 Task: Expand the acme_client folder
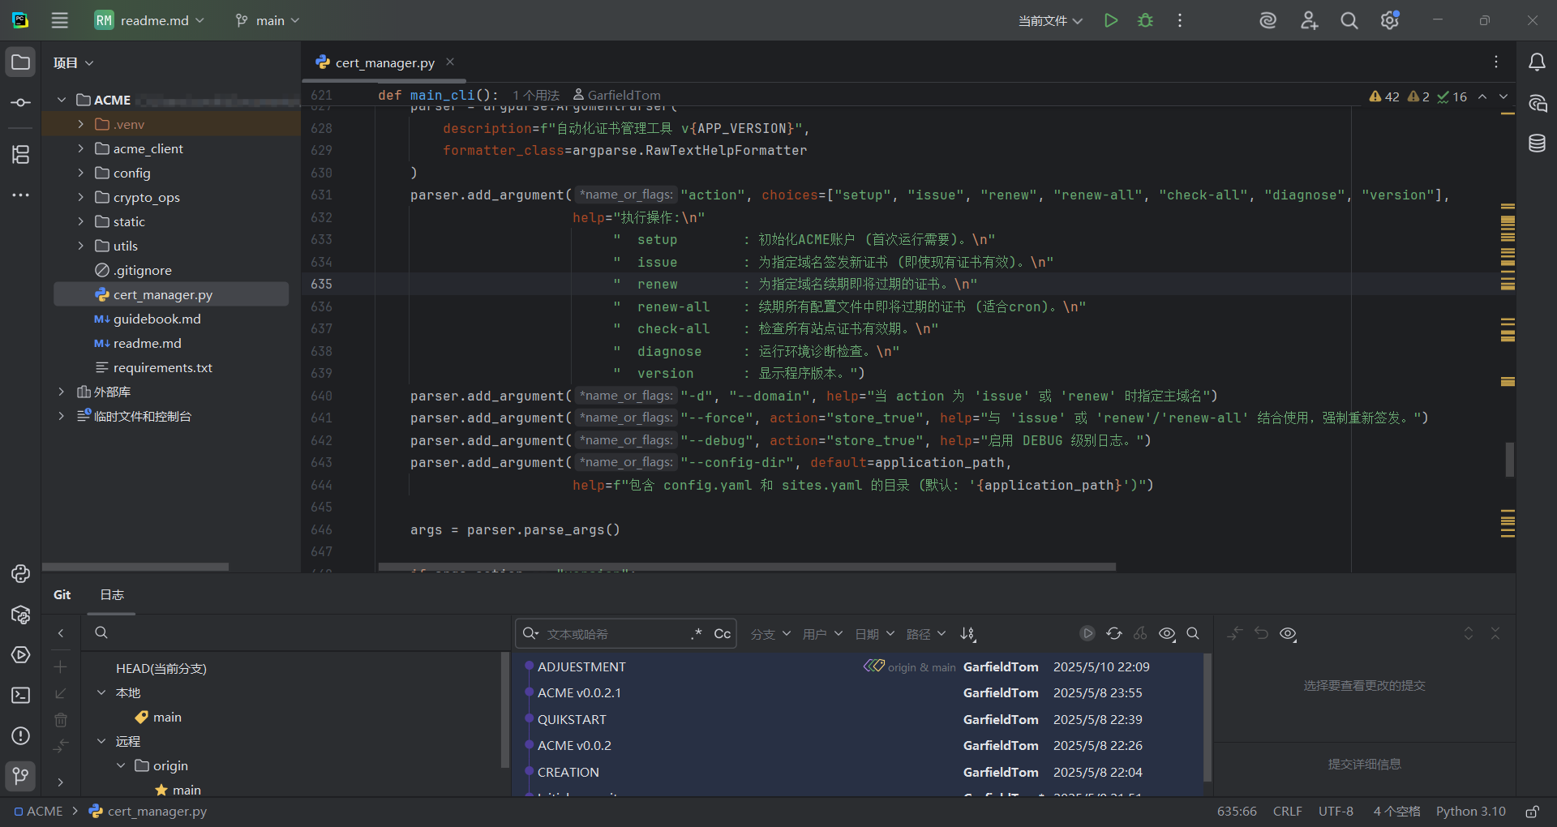pos(80,148)
